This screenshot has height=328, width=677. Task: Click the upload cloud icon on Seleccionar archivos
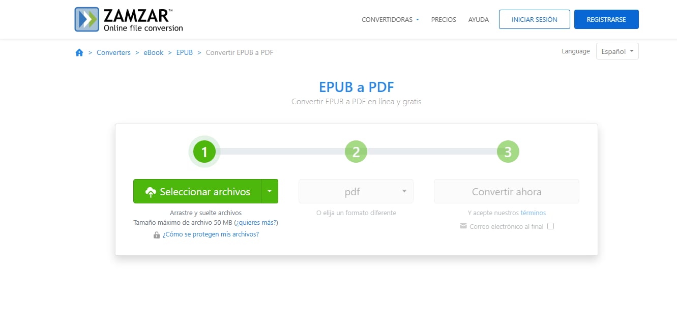[x=151, y=191]
